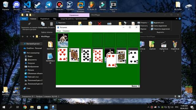
Task: Switch to the Файл tab in Explorer
Action: point(24,19)
